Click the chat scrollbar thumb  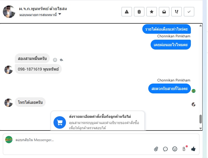[x=200, y=119]
